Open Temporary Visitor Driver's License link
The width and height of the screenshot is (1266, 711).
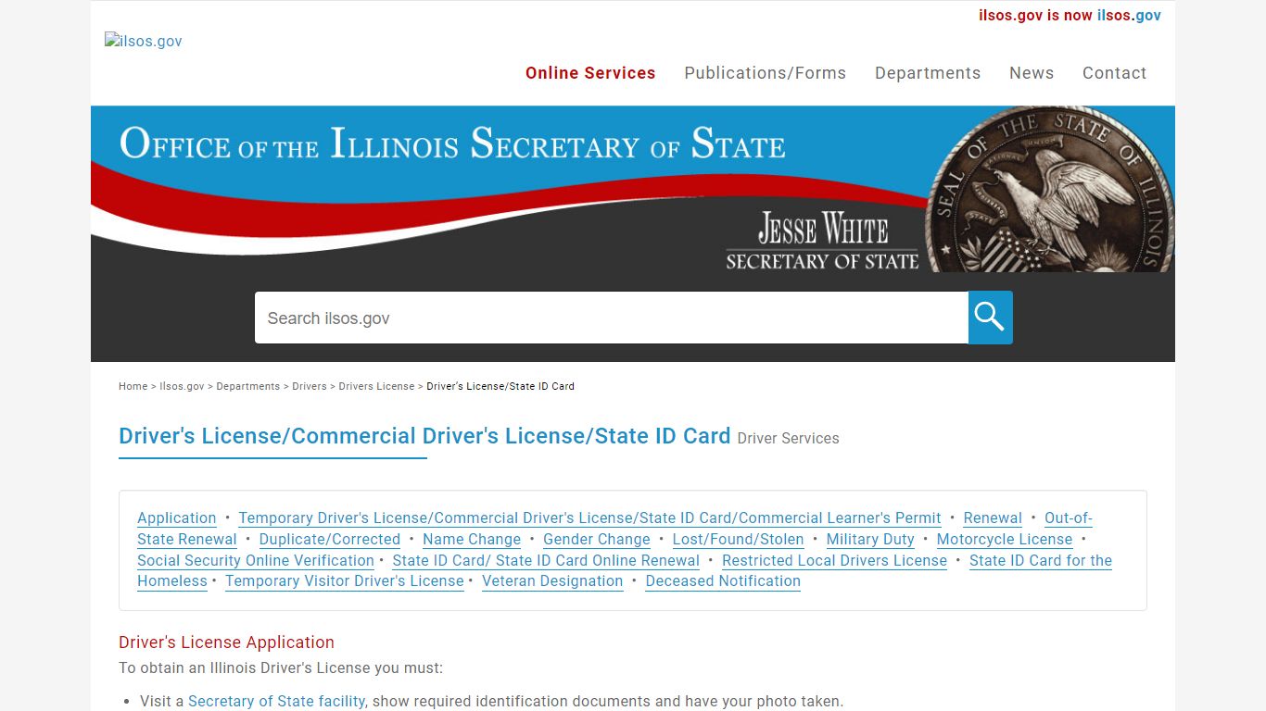[x=345, y=580]
